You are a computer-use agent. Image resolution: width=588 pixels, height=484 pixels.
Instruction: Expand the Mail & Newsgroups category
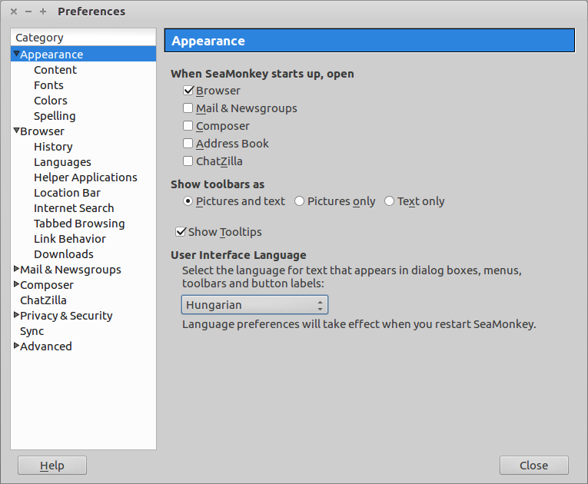click(16, 268)
